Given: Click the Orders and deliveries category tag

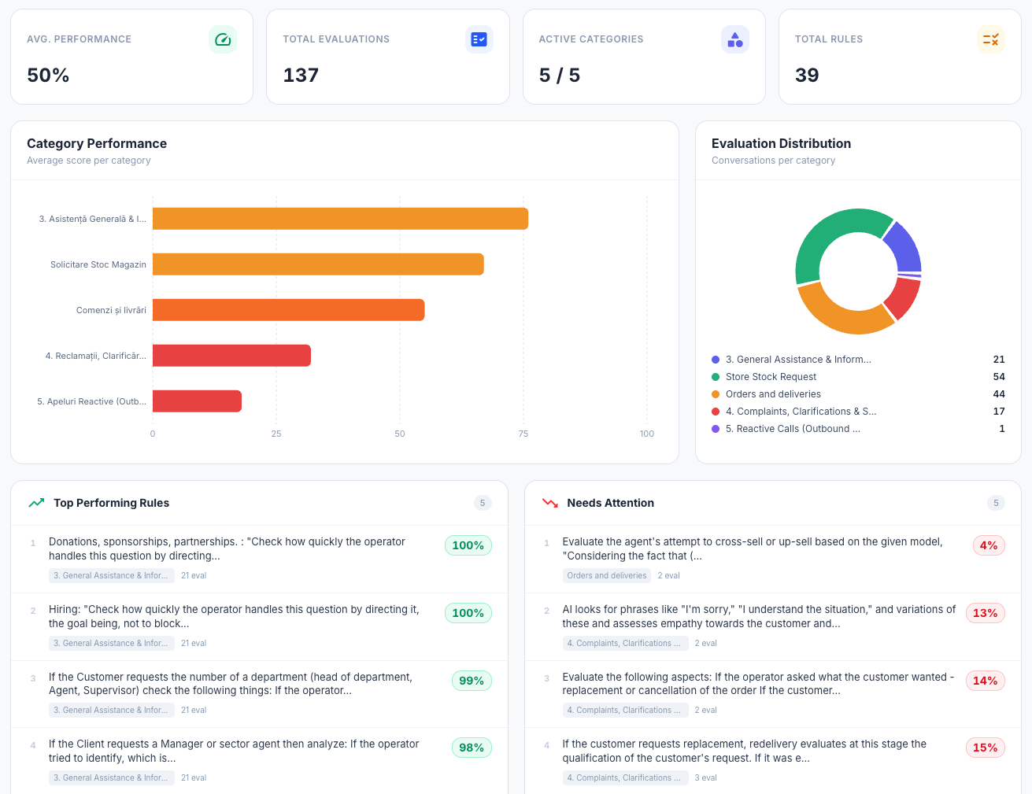Looking at the screenshot, I should pyautogui.click(x=607, y=575).
